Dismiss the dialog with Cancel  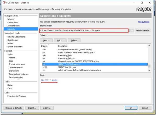click(145, 108)
